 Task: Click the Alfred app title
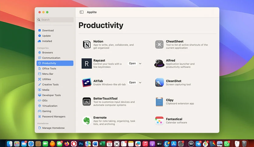[x=170, y=60]
